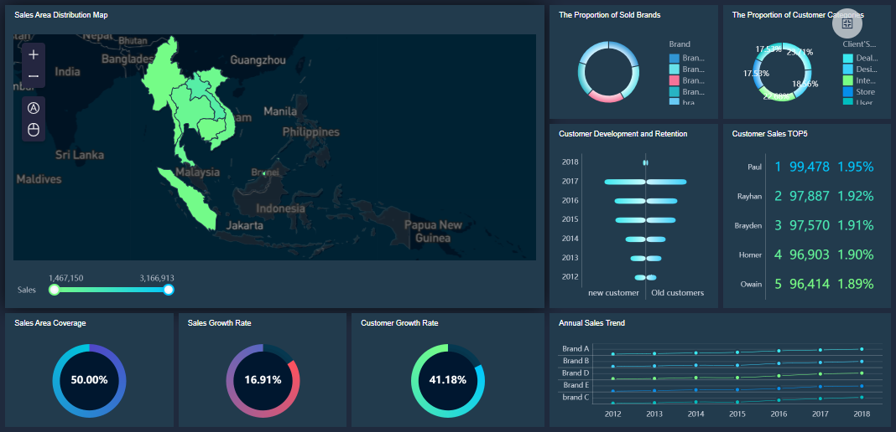Zoom out on the sales map
The width and height of the screenshot is (896, 432).
click(34, 76)
